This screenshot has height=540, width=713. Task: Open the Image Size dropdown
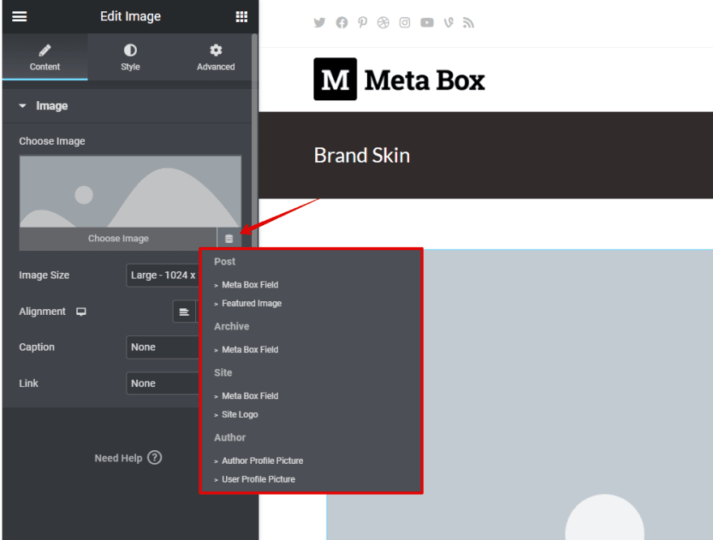tap(163, 275)
